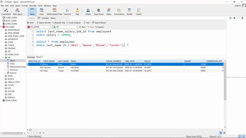Open the Favorites menu

(33, 6)
